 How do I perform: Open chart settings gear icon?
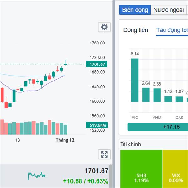104,27
